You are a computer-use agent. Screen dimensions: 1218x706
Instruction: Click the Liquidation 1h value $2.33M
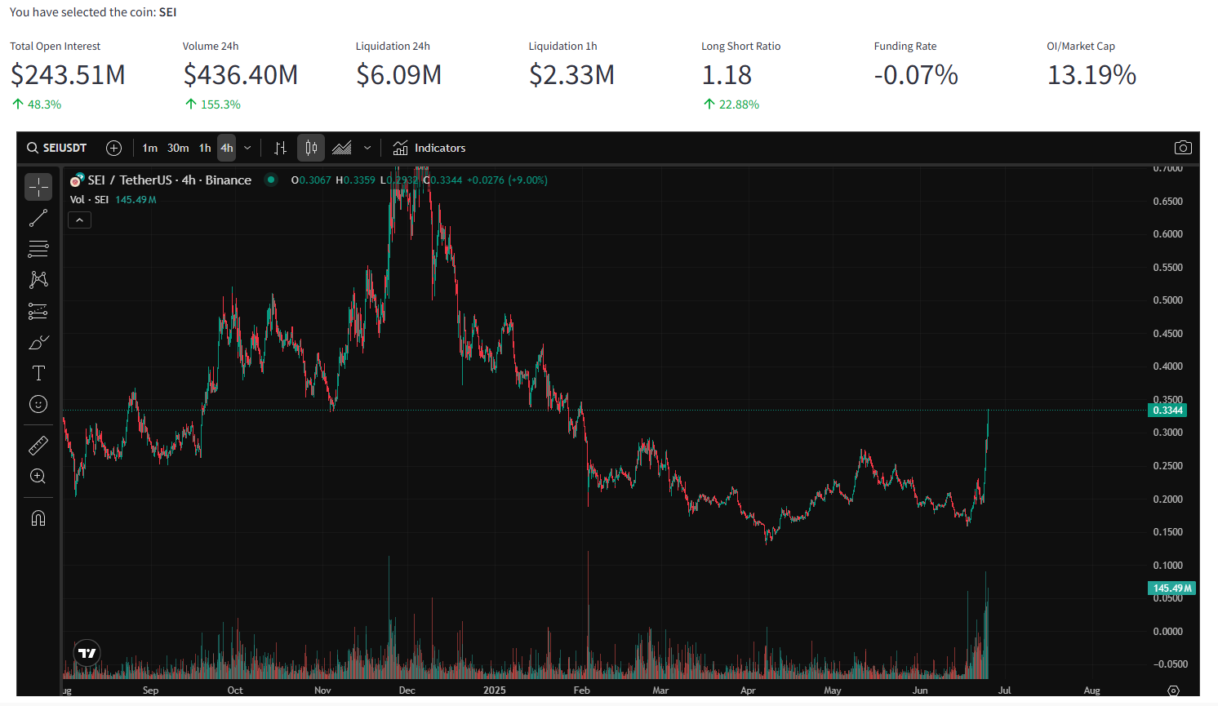[571, 75]
